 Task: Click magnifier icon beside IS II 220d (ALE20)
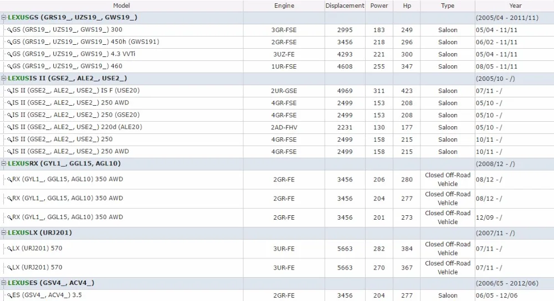click(x=9, y=128)
